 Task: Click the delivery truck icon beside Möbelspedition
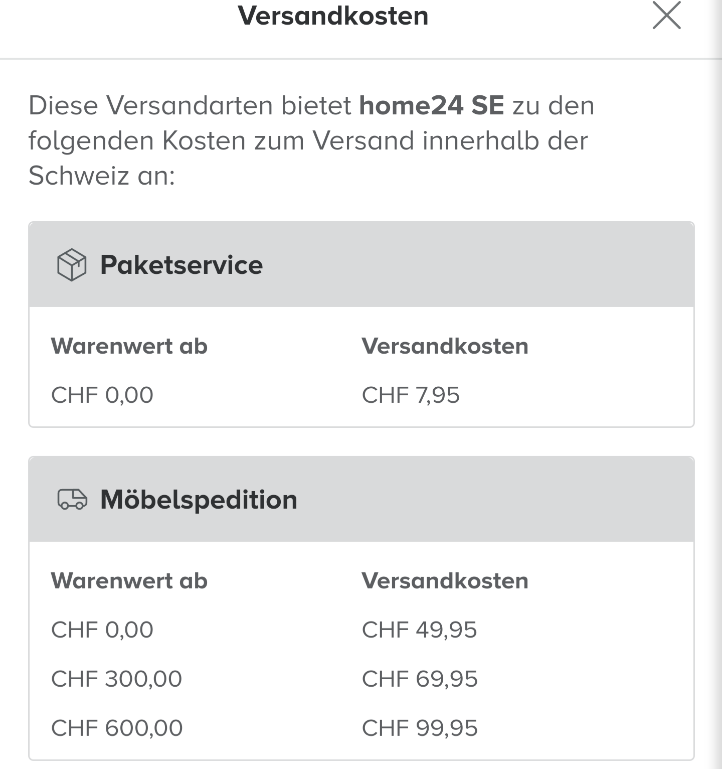tap(72, 500)
